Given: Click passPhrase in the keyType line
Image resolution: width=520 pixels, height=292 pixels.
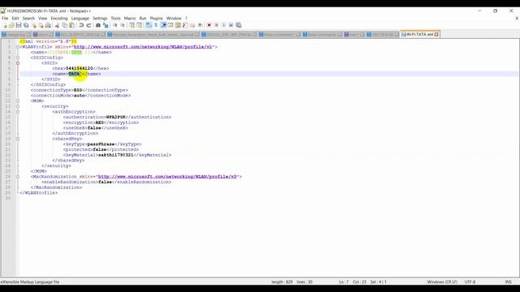Looking at the screenshot, I should [101, 144].
